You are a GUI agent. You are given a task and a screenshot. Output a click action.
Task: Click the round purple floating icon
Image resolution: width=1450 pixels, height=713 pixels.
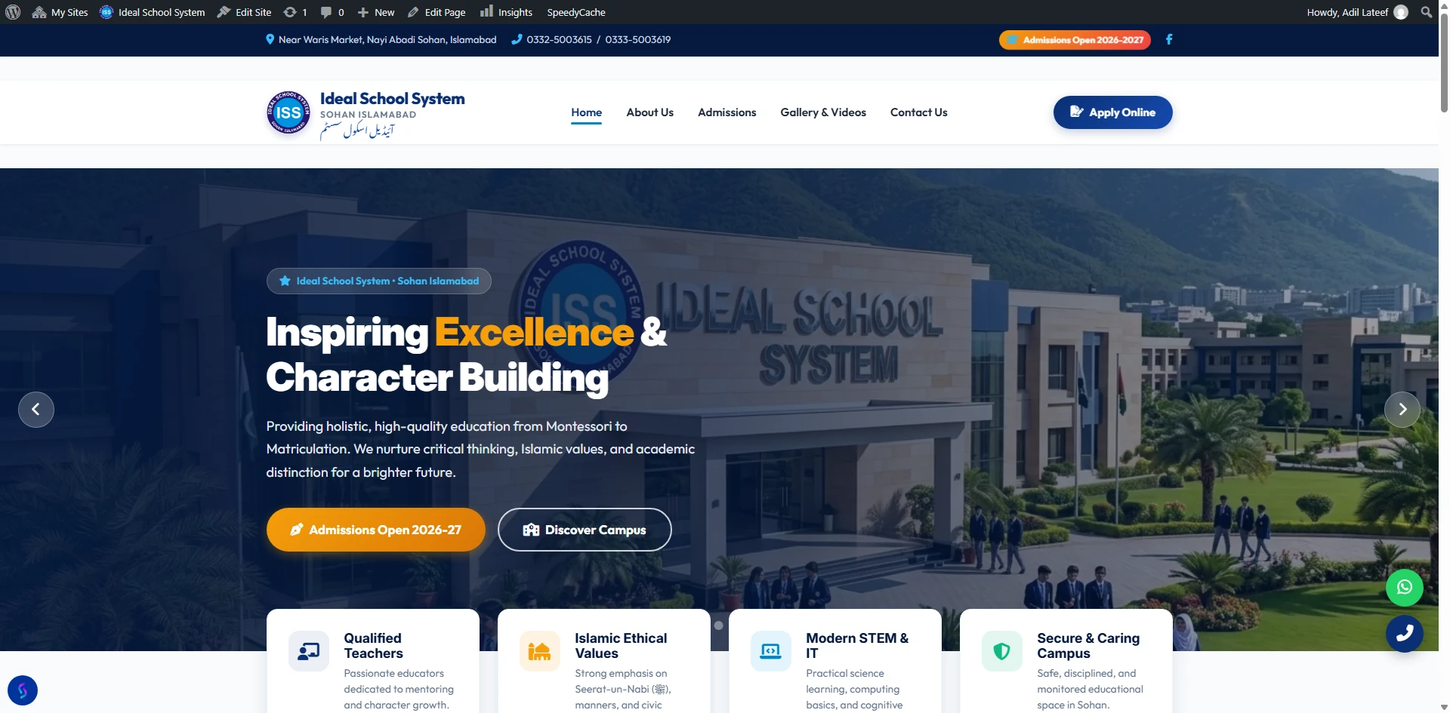coord(23,690)
